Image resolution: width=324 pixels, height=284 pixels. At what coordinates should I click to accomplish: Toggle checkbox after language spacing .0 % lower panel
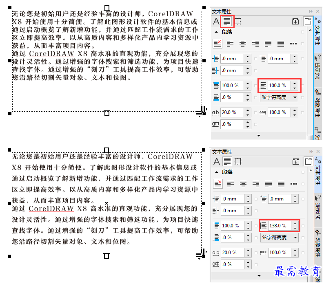tap(256, 264)
